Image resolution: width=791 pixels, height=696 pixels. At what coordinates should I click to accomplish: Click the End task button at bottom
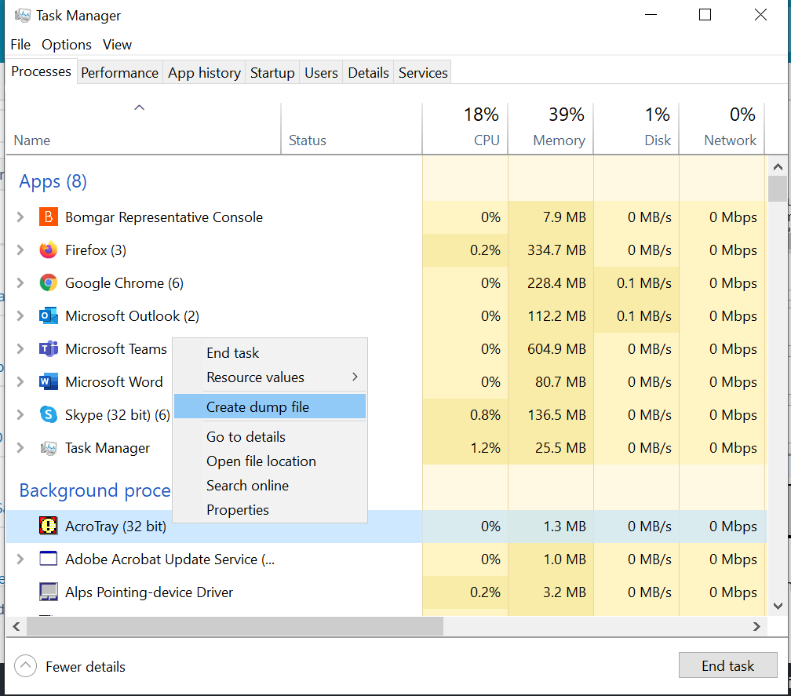tap(727, 666)
